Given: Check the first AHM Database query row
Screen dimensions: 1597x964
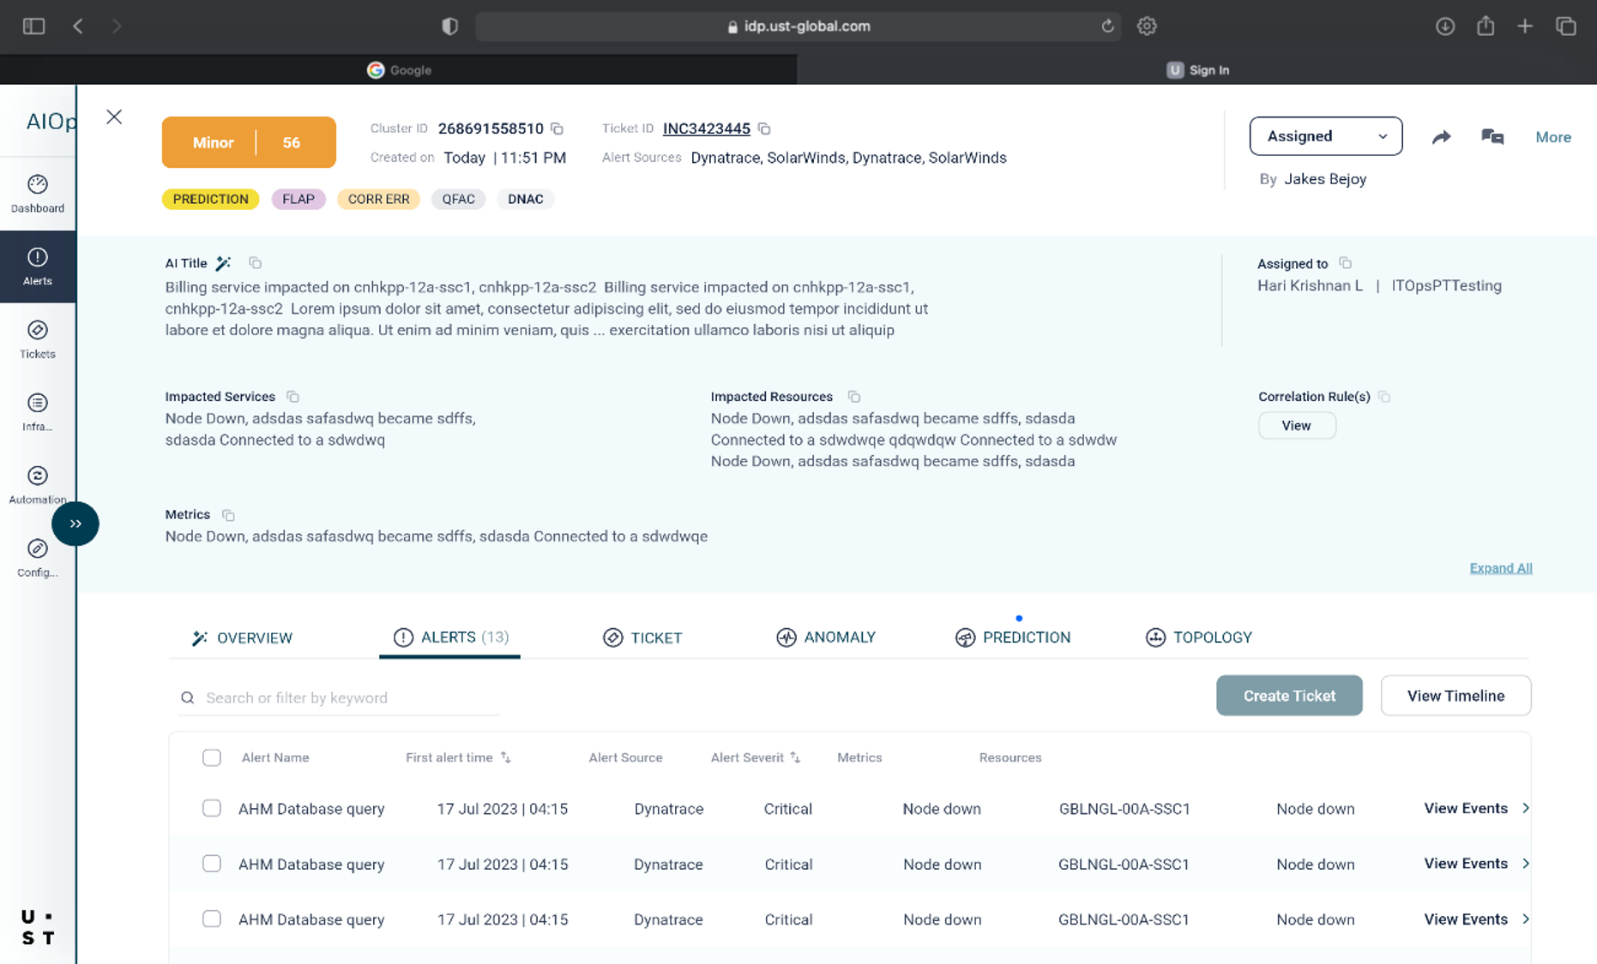Looking at the screenshot, I should tap(212, 808).
